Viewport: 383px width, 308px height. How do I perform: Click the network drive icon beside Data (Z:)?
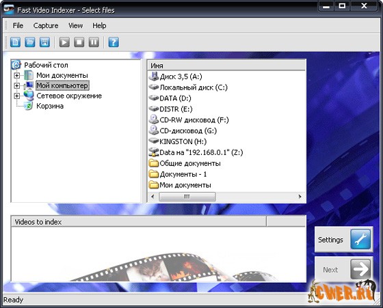(154, 152)
